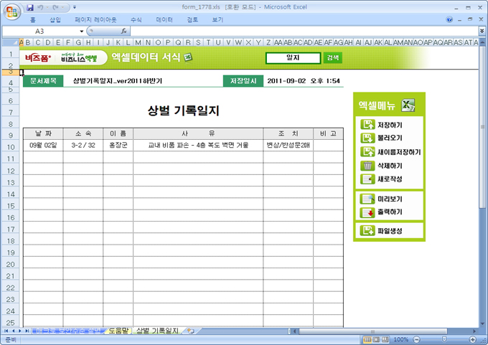Go to first sheet navigation arrow
Screen dimensions: 488x345
click(6, 331)
